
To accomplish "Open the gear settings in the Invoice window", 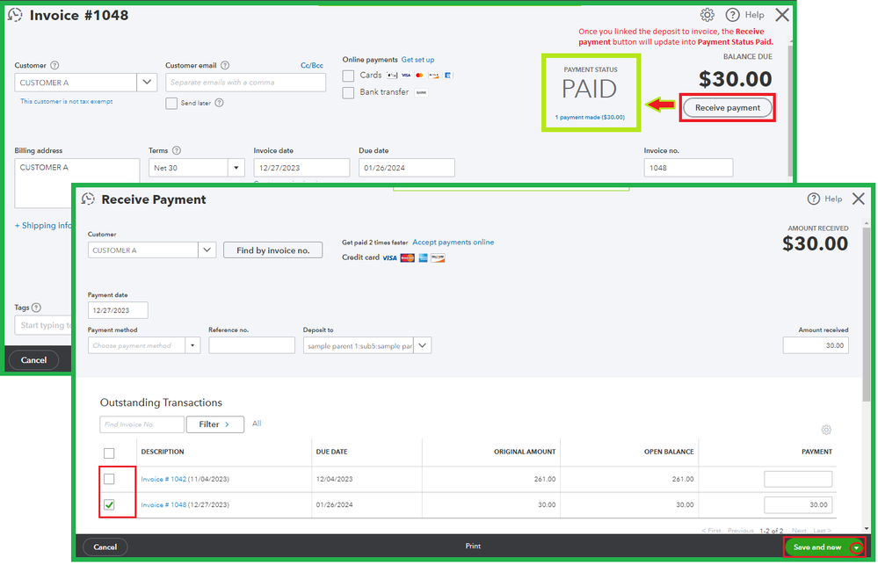I will pos(707,15).
